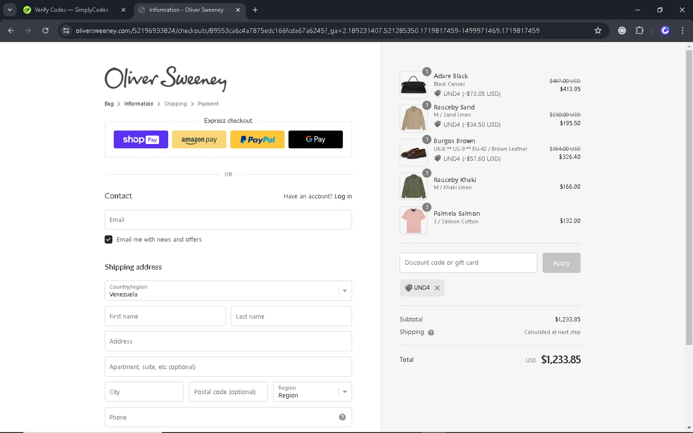Click the Shipping breadcrumb
Image resolution: width=693 pixels, height=433 pixels.
coord(176,104)
